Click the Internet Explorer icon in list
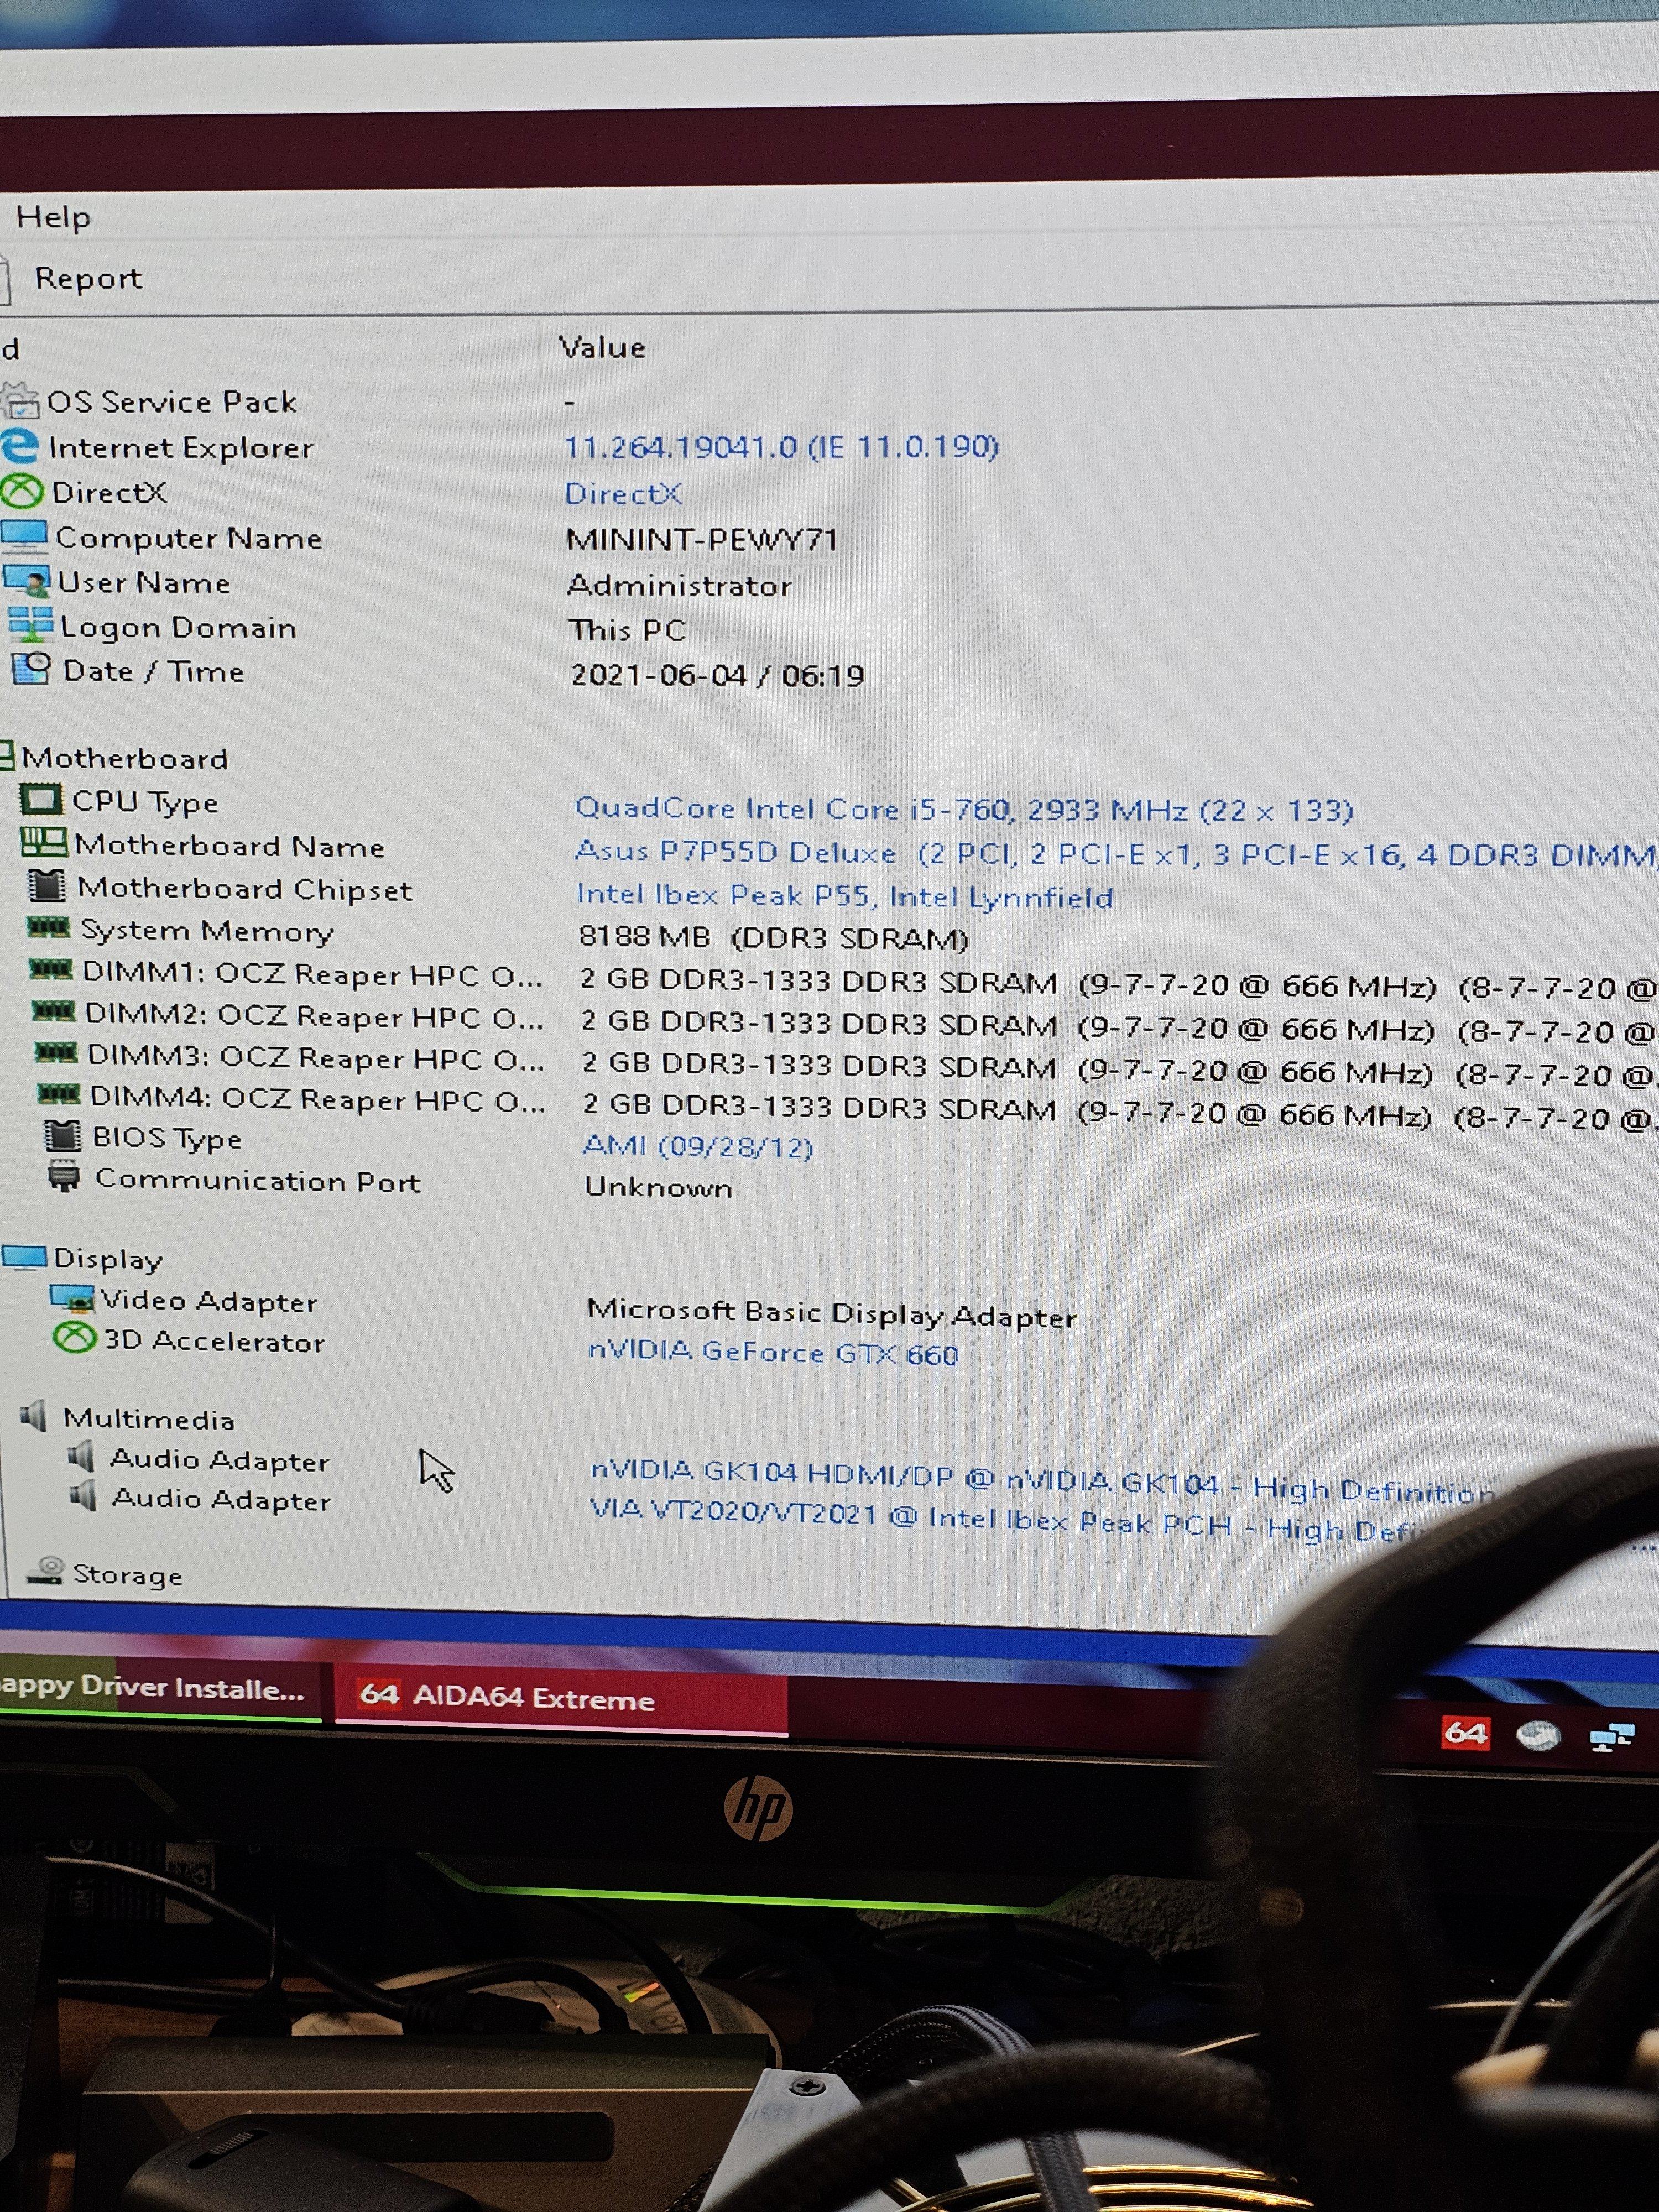Image resolution: width=1659 pixels, height=2212 pixels. [19, 446]
